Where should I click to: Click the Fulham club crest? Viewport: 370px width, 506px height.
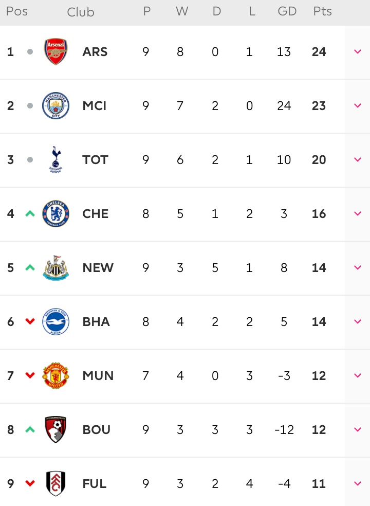pos(55,483)
